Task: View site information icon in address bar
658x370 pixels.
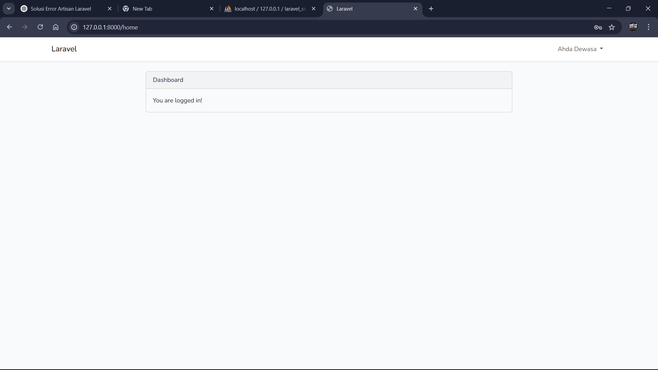Action: pyautogui.click(x=74, y=27)
